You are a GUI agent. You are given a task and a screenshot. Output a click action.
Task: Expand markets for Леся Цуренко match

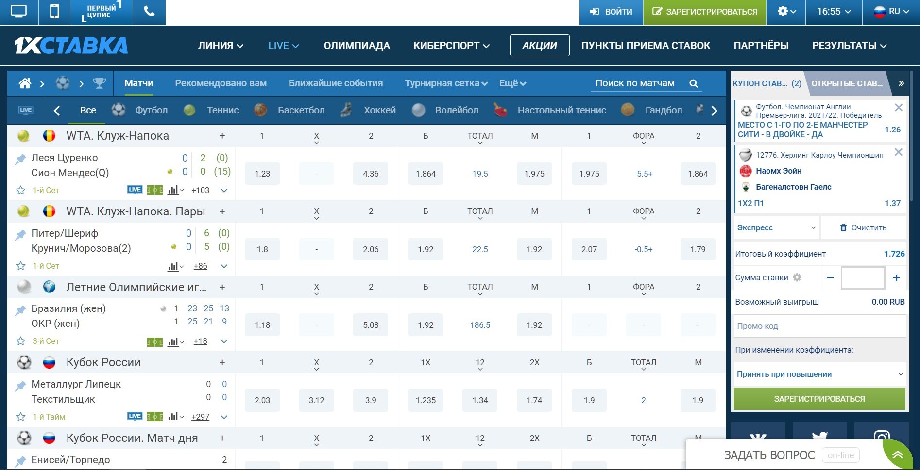coord(224,191)
